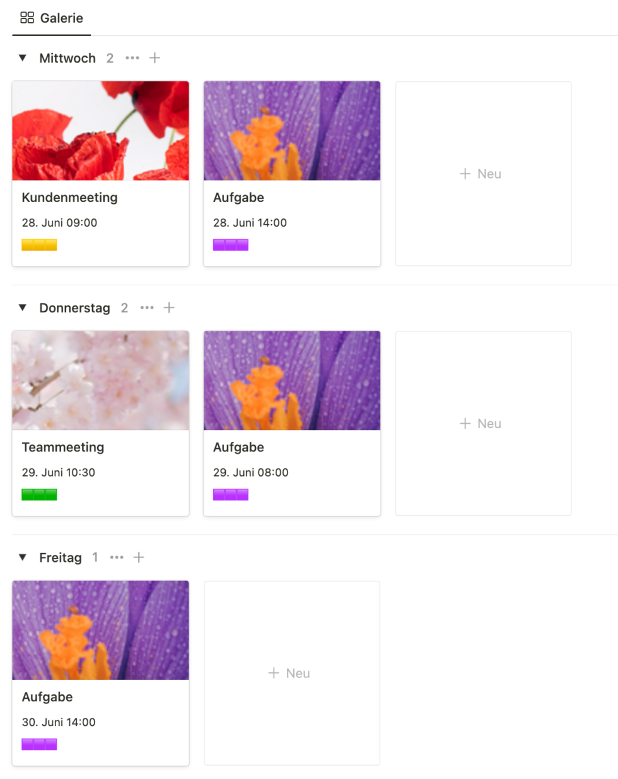Add new entry with Freitag plus icon

pos(139,557)
